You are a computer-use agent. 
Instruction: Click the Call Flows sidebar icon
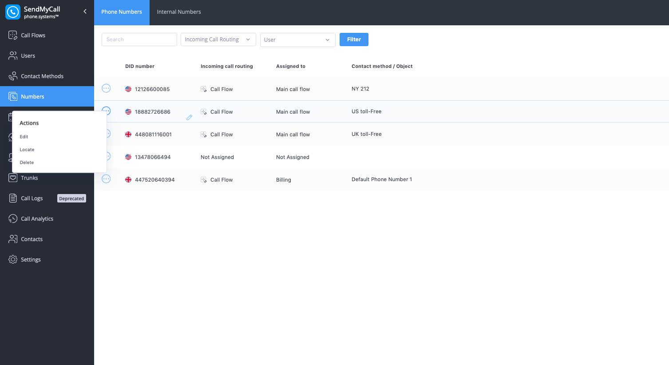point(13,35)
